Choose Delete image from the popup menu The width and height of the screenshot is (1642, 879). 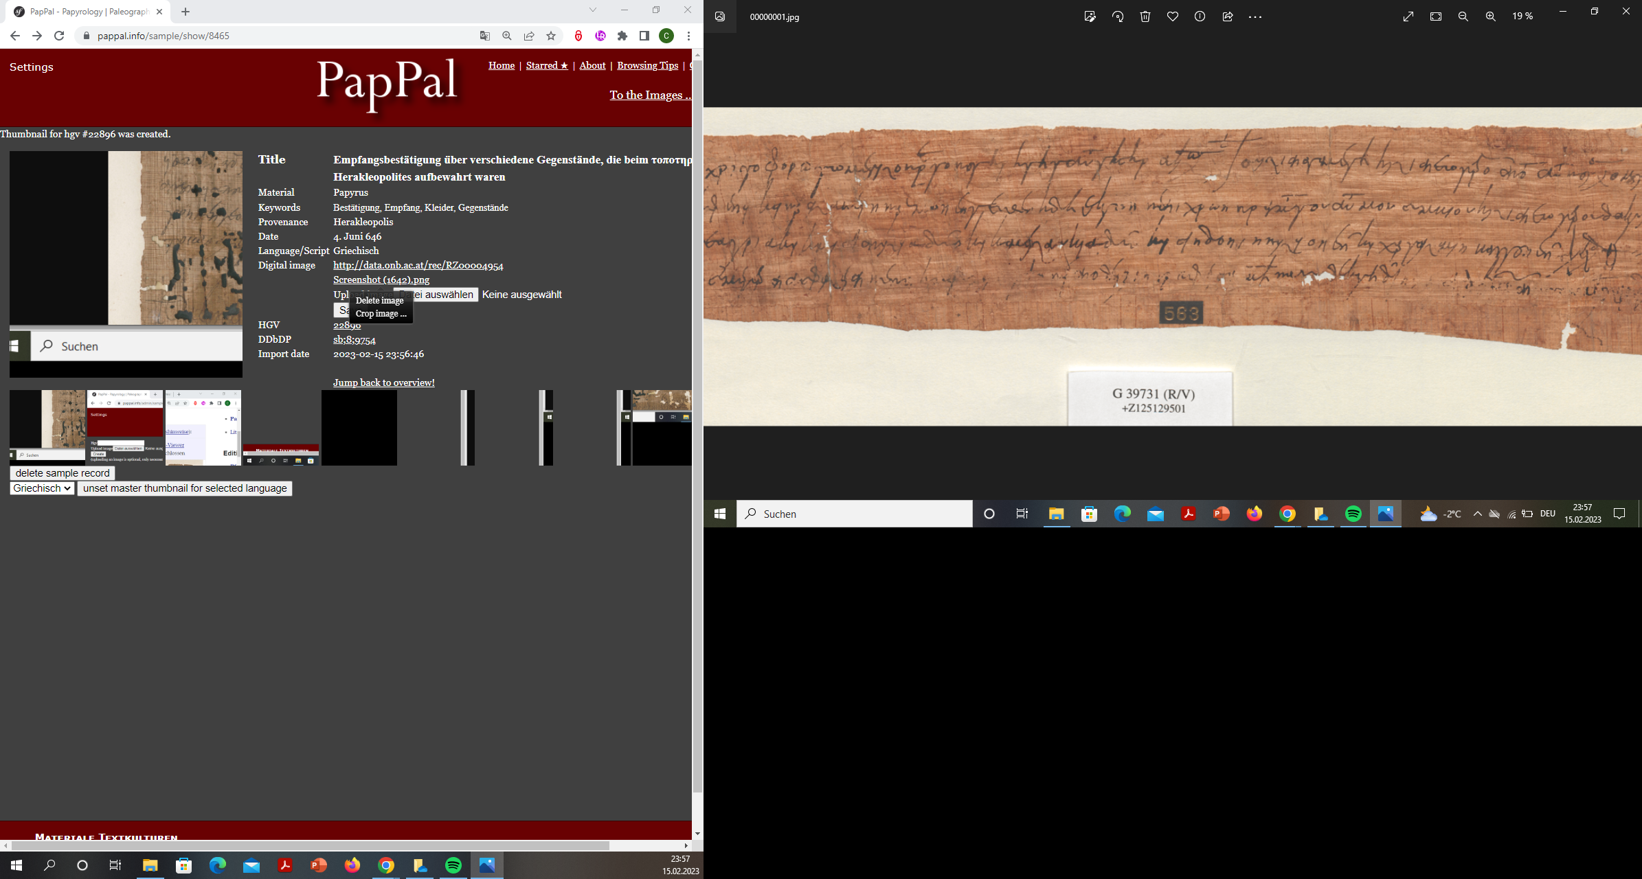click(x=379, y=301)
